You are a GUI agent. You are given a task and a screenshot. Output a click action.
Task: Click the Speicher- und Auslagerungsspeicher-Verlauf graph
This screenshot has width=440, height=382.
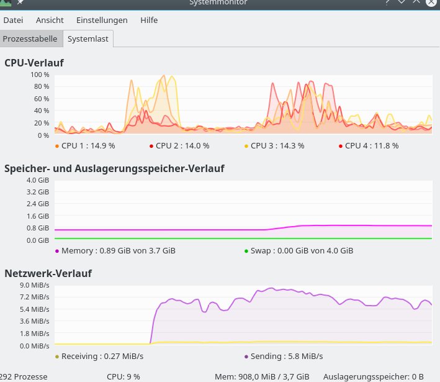243,209
